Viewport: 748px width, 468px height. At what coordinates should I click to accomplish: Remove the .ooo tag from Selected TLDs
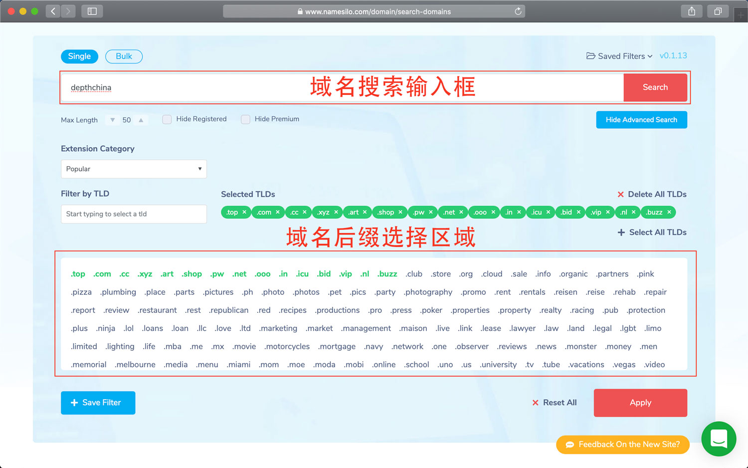tap(493, 212)
